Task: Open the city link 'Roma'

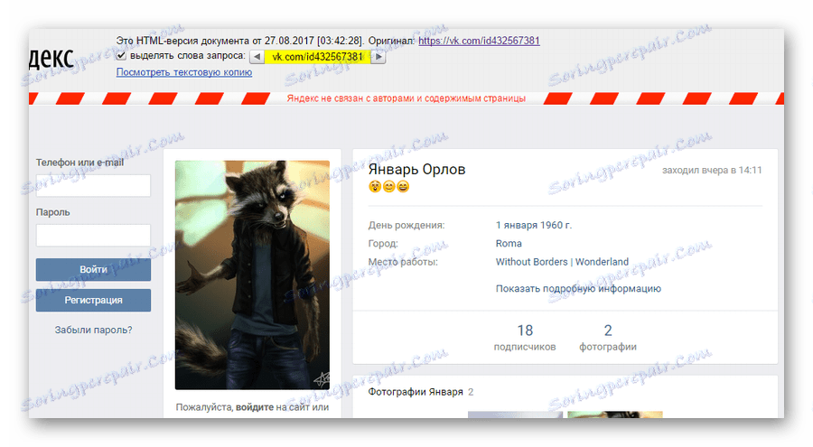Action: coord(509,243)
